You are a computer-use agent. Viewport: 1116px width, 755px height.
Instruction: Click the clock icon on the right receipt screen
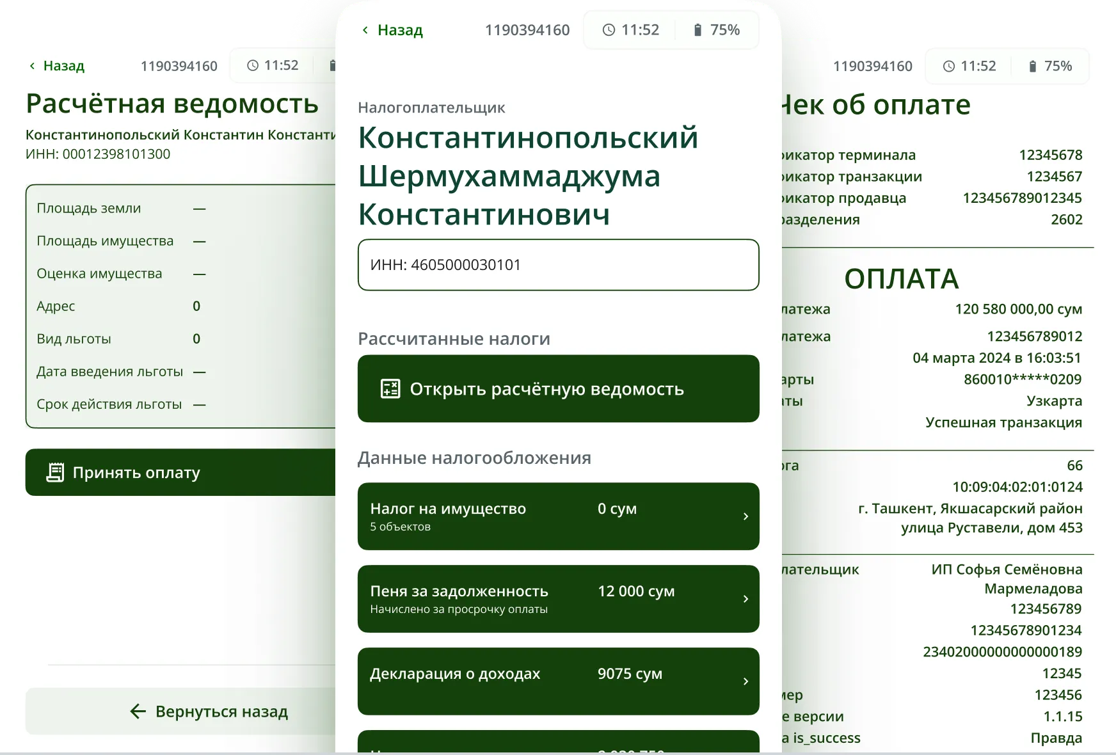click(949, 66)
